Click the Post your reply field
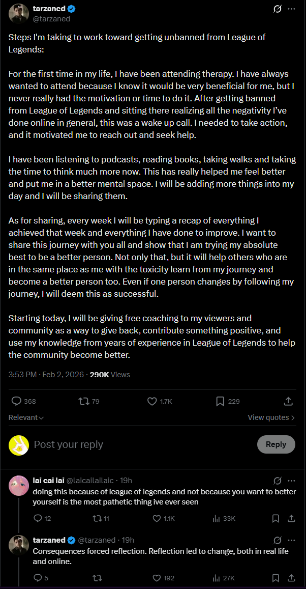Screen dimensions: 306x589 [x=142, y=444]
